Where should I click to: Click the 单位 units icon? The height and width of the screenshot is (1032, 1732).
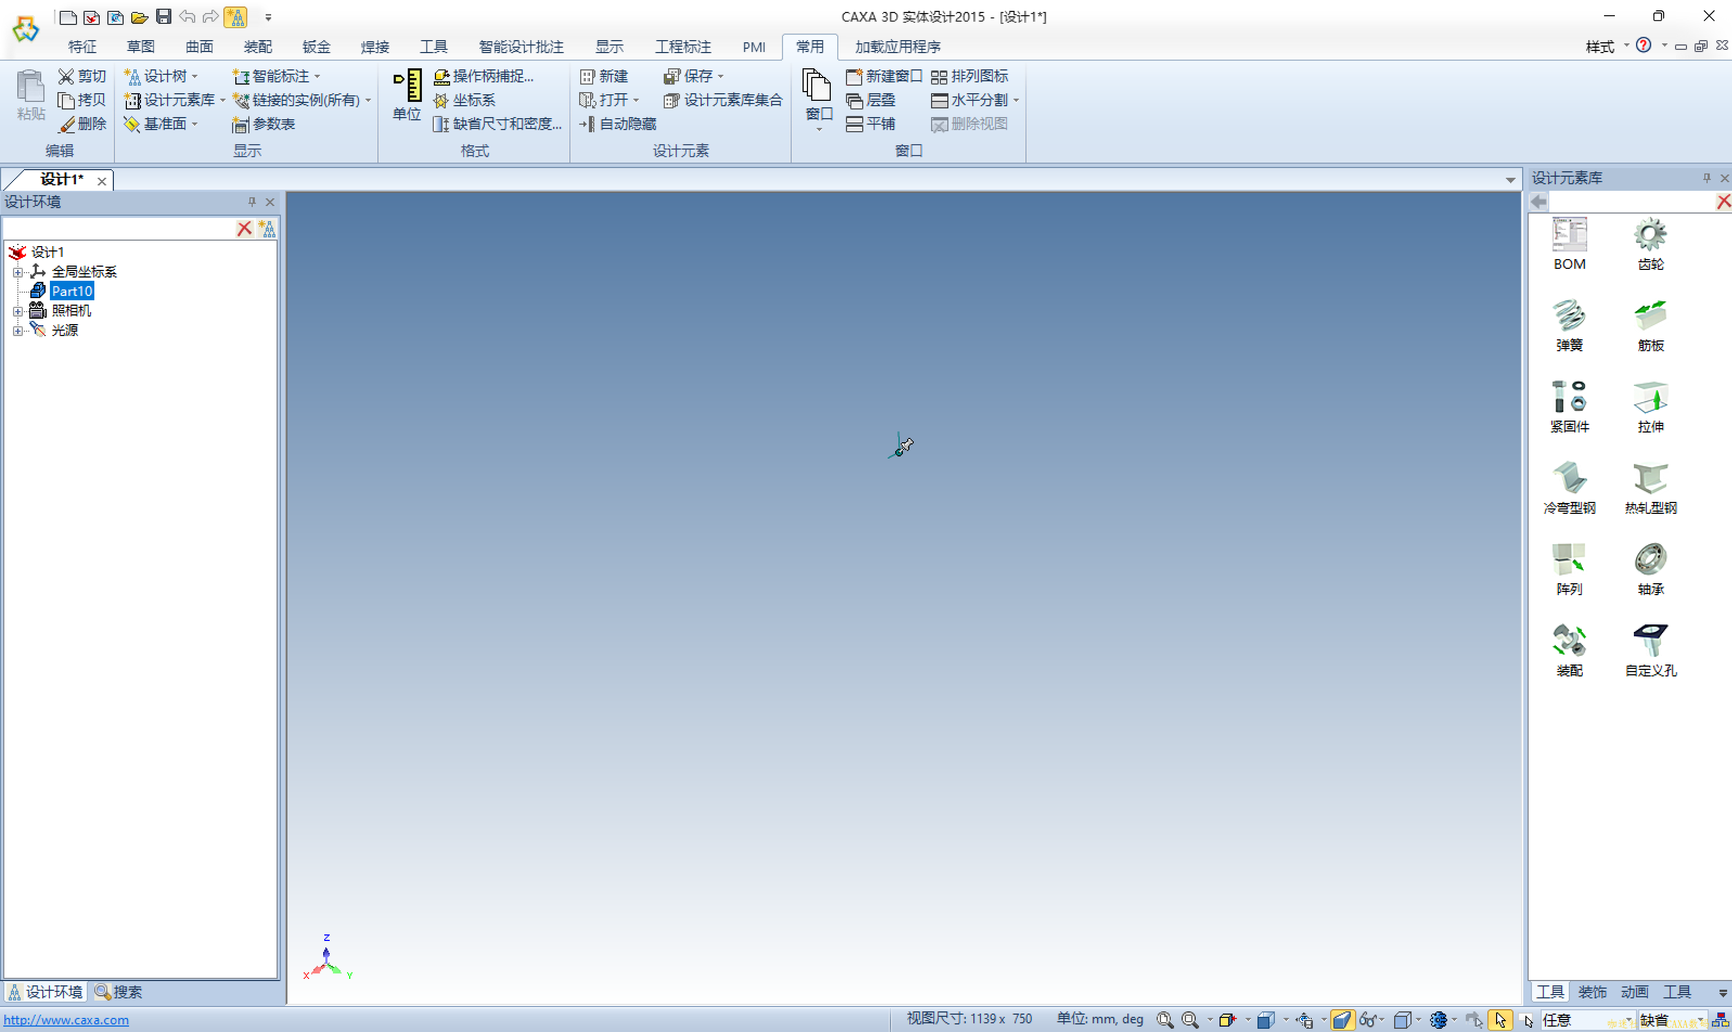point(407,94)
